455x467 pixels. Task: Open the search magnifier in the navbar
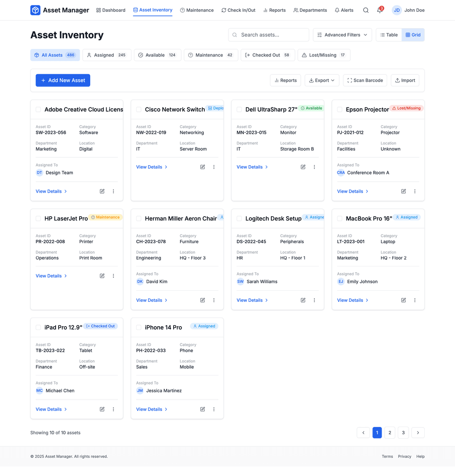click(x=366, y=10)
